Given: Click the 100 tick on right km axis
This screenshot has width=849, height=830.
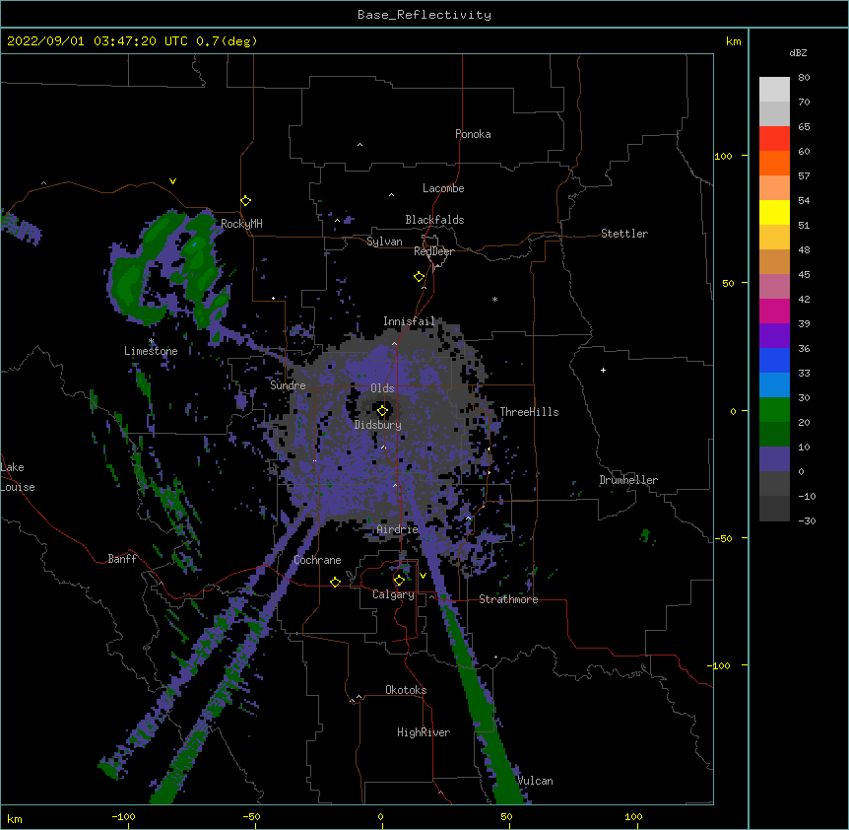Looking at the screenshot, I should coord(723,156).
